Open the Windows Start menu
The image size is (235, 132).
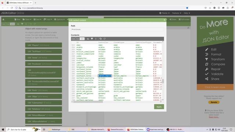[x=3, y=129]
